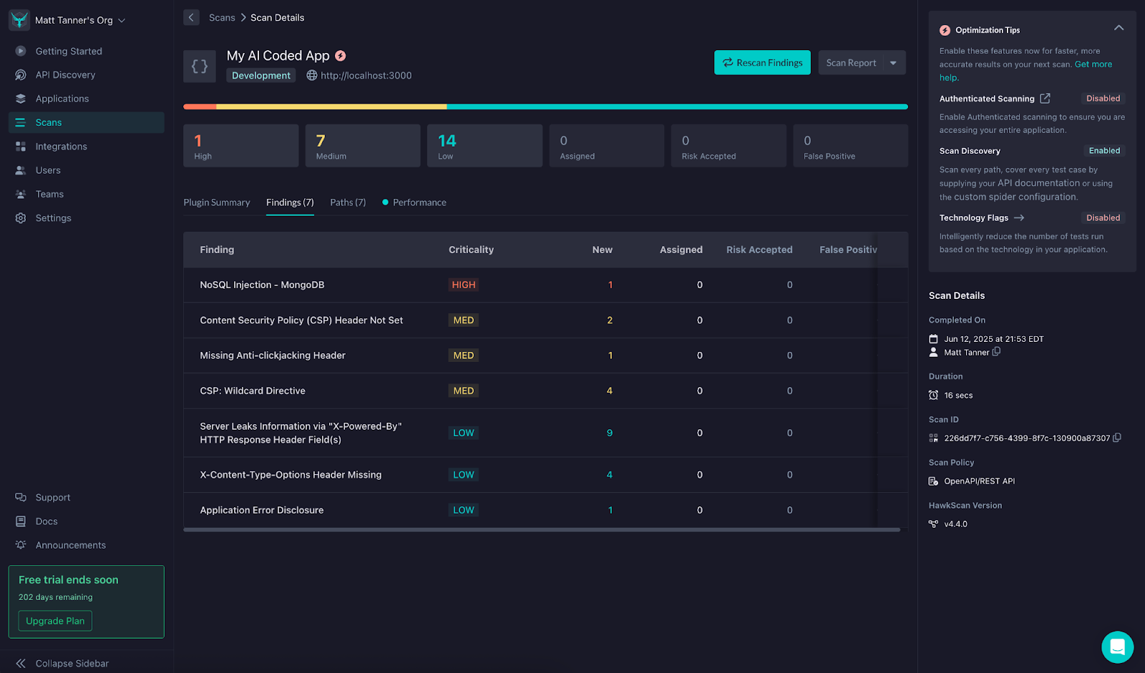1145x673 pixels.
Task: Click the Collapse Sidebar double-chevron icon
Action: tap(21, 663)
